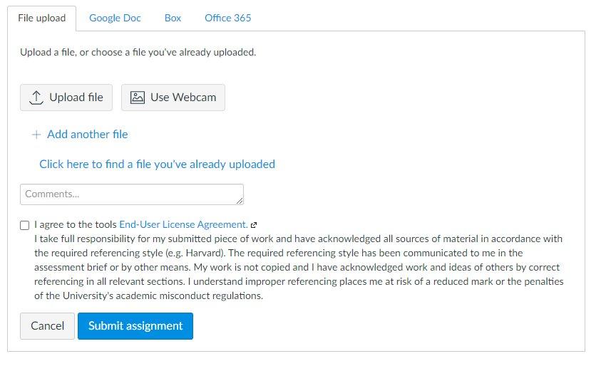
Task: Select the Office 365 tab
Action: 227,18
